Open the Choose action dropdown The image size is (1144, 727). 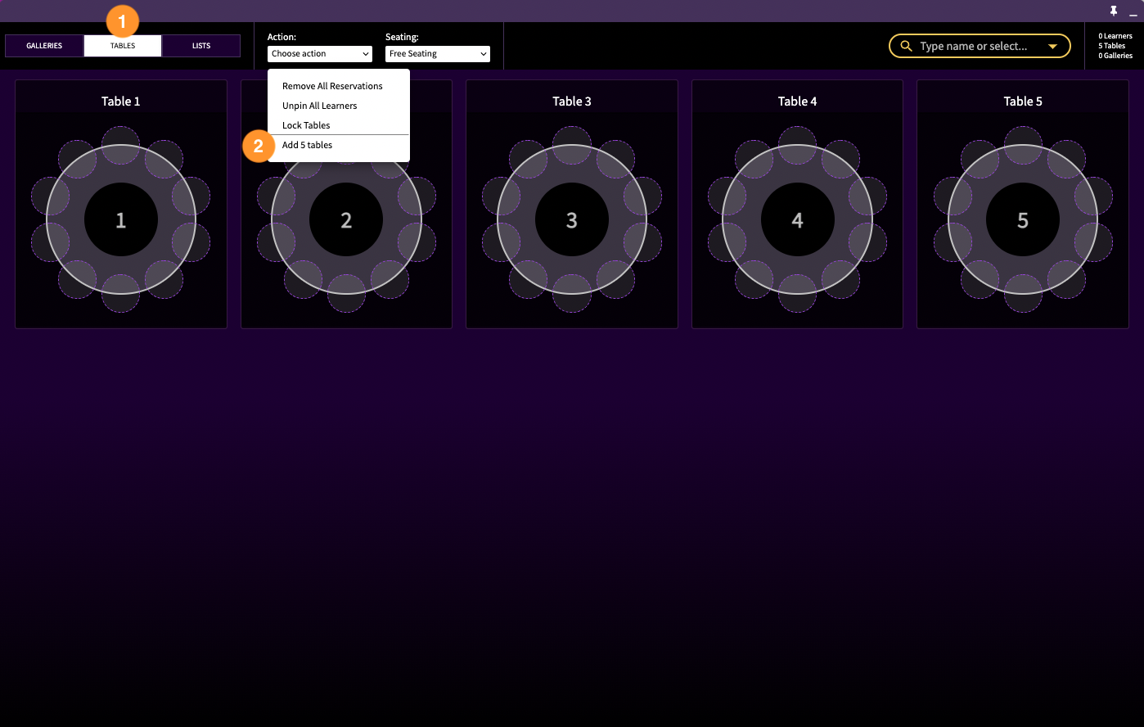pyautogui.click(x=320, y=54)
